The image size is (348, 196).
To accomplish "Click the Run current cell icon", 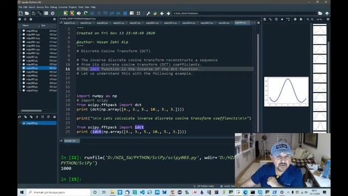I will point(66,13).
